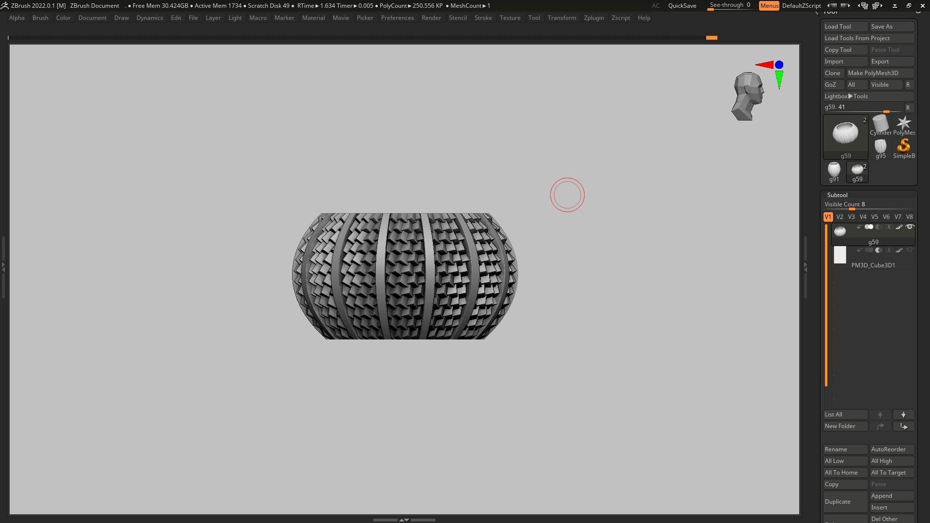The width and height of the screenshot is (930, 523).
Task: Show PM3D_Cube3D1 subtool with eye icon
Action: [x=910, y=250]
